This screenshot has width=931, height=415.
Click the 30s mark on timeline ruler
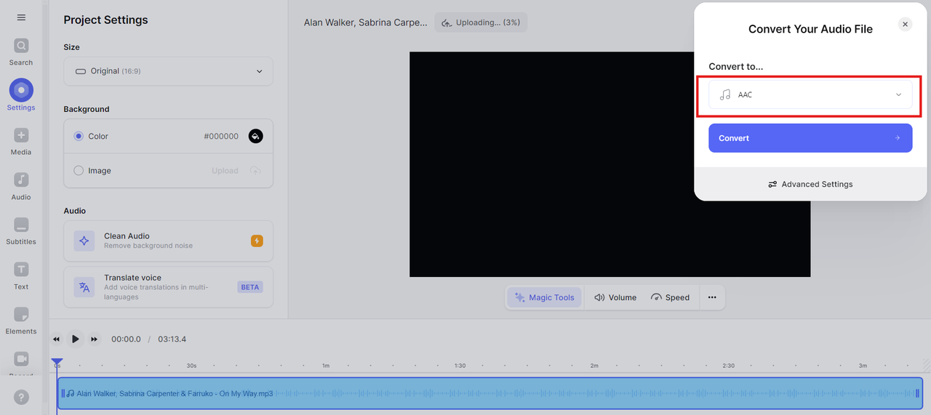pyautogui.click(x=191, y=366)
